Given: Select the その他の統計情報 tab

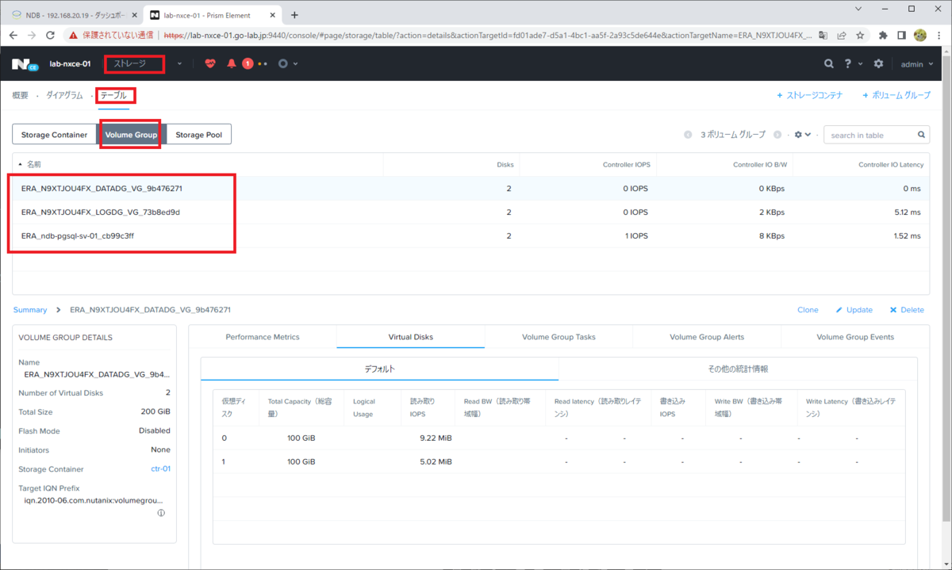Looking at the screenshot, I should [x=738, y=369].
